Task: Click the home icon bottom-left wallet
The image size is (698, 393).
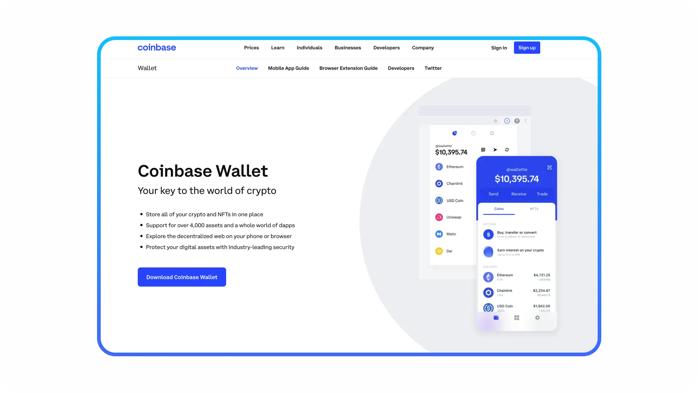Action: [x=496, y=318]
